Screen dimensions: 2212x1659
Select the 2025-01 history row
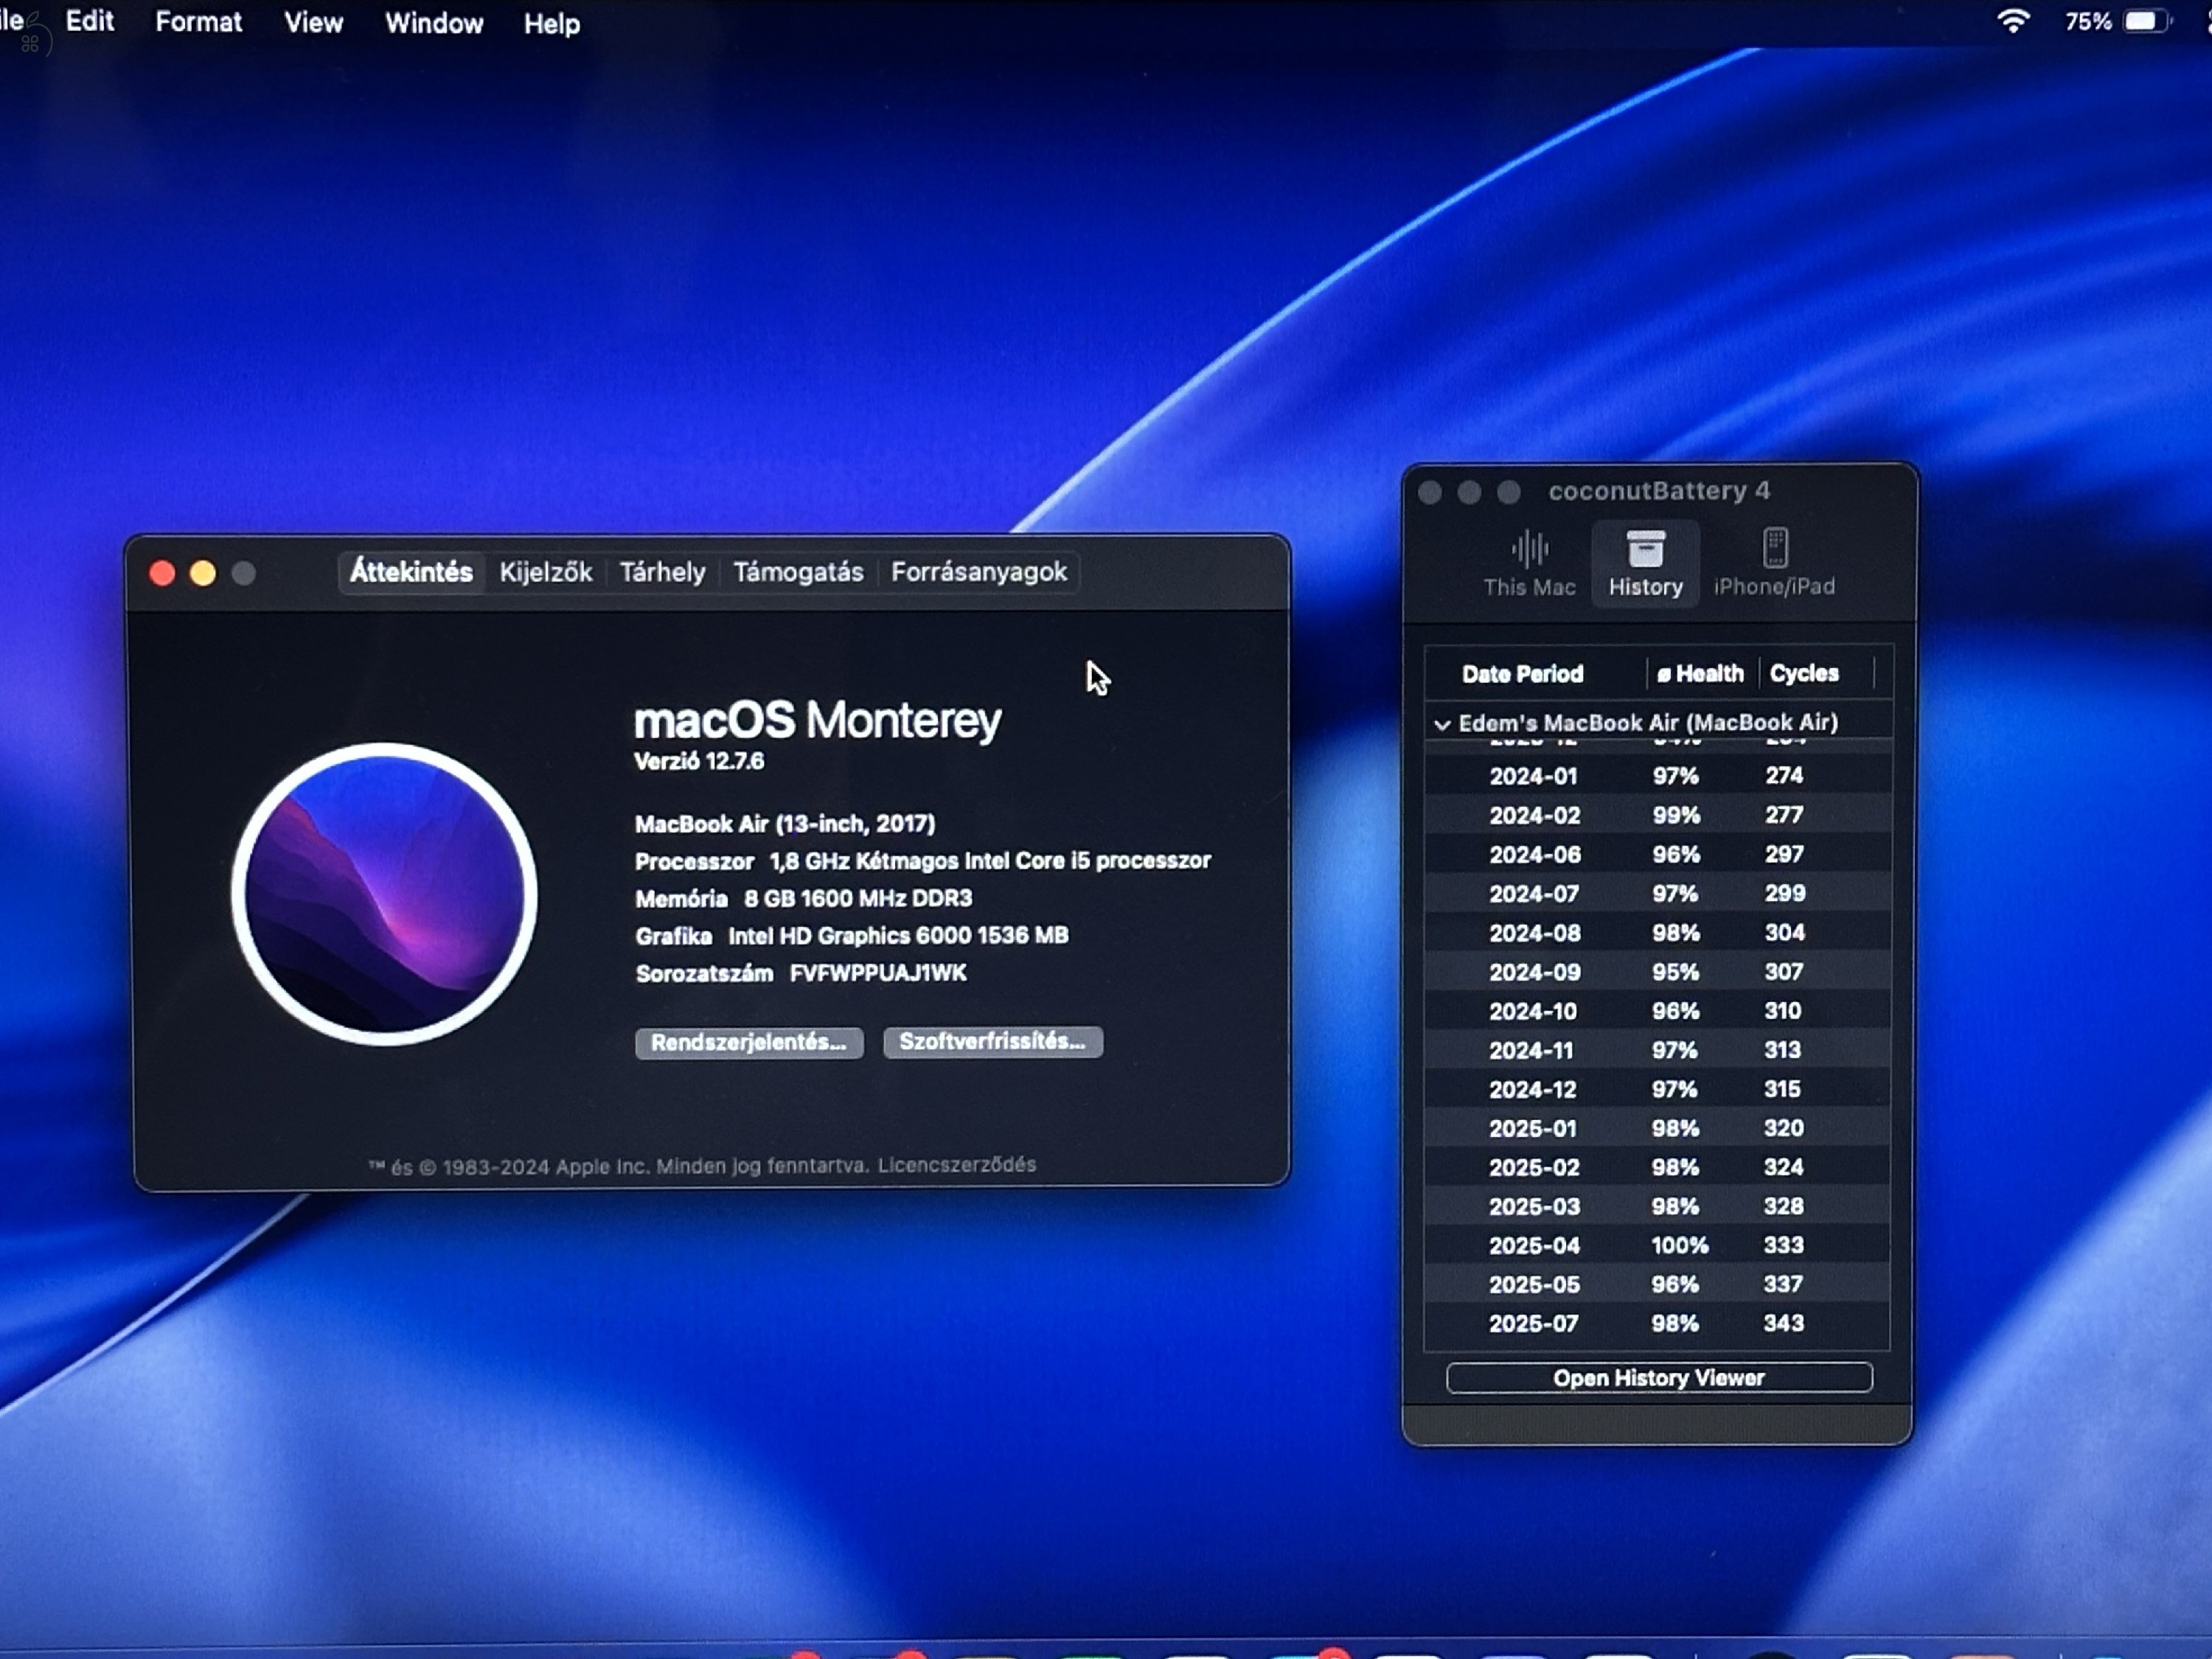(1657, 1128)
